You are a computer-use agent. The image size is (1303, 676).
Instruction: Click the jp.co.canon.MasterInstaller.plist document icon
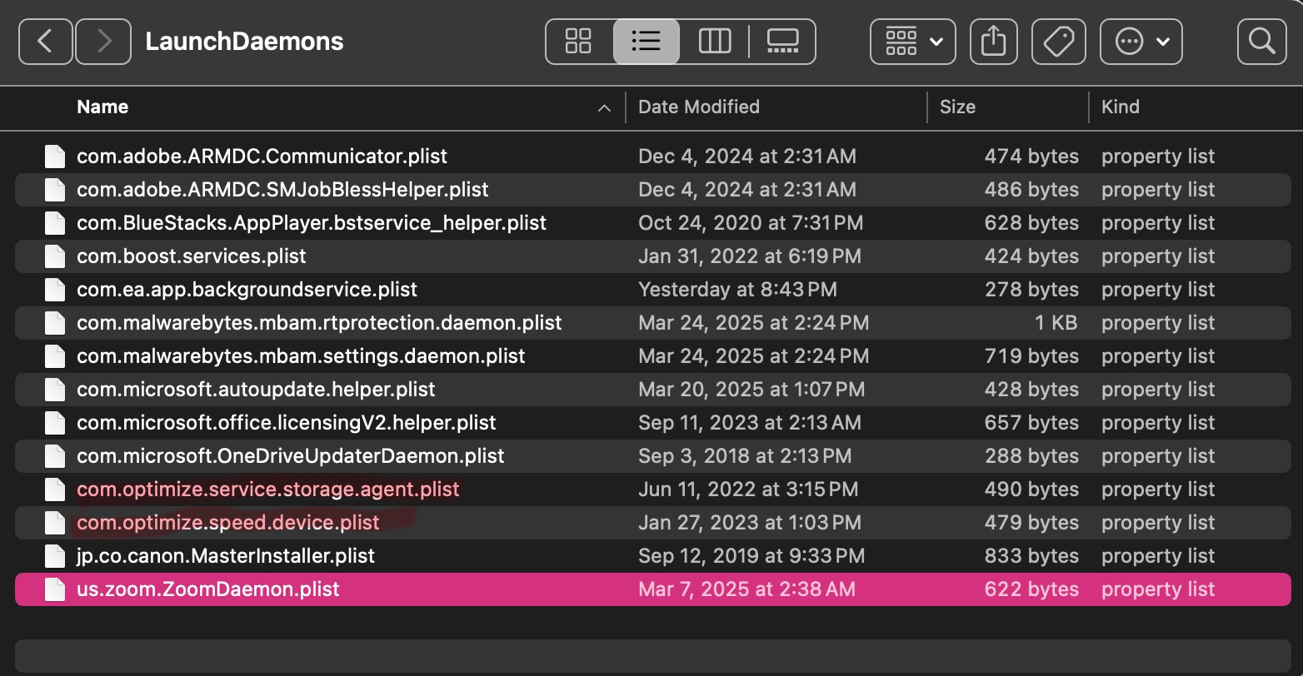(55, 556)
